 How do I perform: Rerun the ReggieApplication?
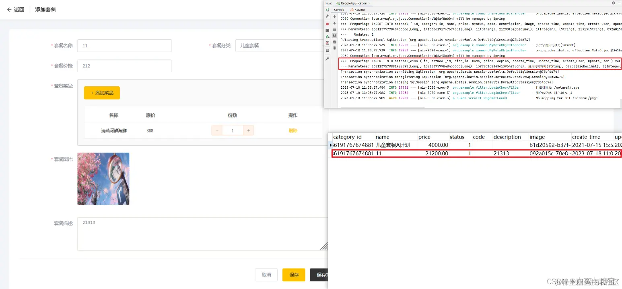coord(327,9)
